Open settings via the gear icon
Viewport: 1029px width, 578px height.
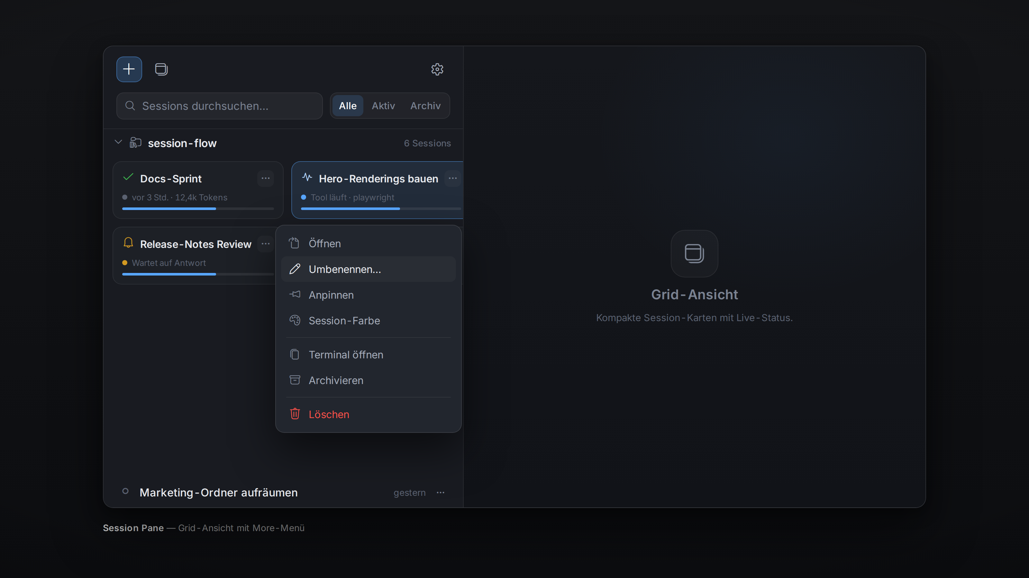(437, 69)
